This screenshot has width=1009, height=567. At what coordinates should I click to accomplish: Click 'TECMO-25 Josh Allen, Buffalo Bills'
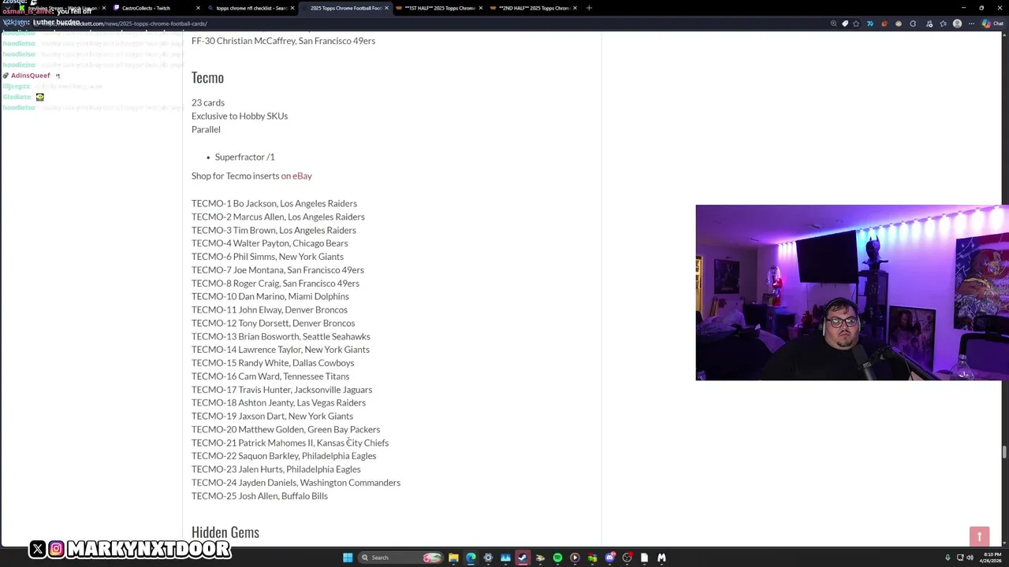pyautogui.click(x=259, y=496)
